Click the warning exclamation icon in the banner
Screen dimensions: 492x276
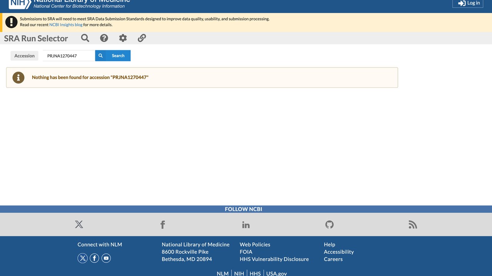click(x=12, y=22)
